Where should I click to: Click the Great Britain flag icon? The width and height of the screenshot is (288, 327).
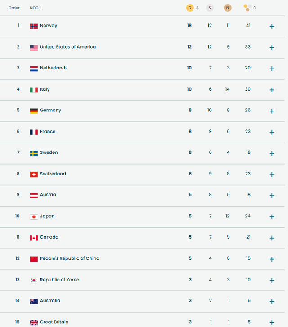coord(34,322)
